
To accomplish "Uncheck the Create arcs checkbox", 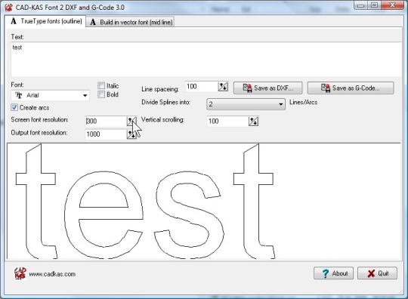I will tap(14, 107).
